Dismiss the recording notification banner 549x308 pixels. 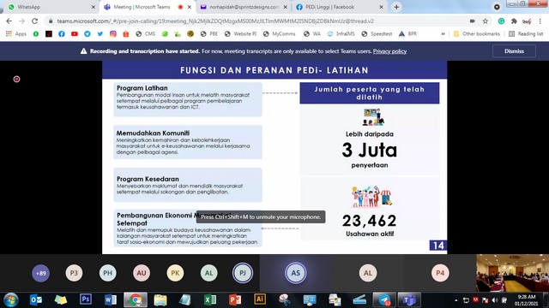[x=514, y=51]
